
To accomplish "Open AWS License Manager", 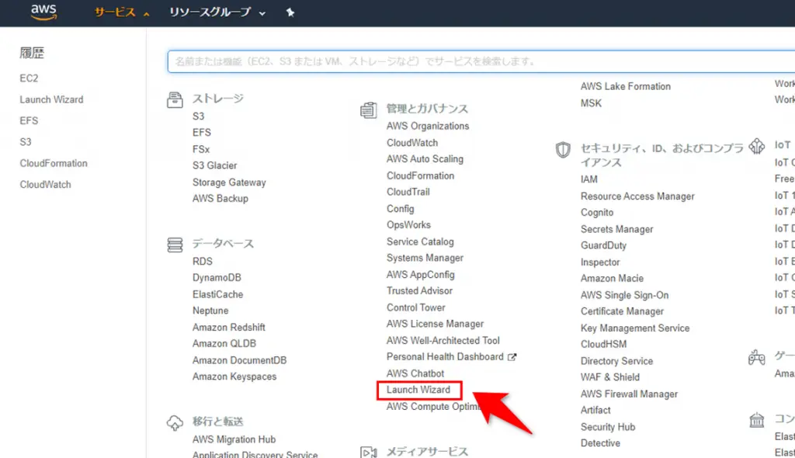I will tap(435, 324).
